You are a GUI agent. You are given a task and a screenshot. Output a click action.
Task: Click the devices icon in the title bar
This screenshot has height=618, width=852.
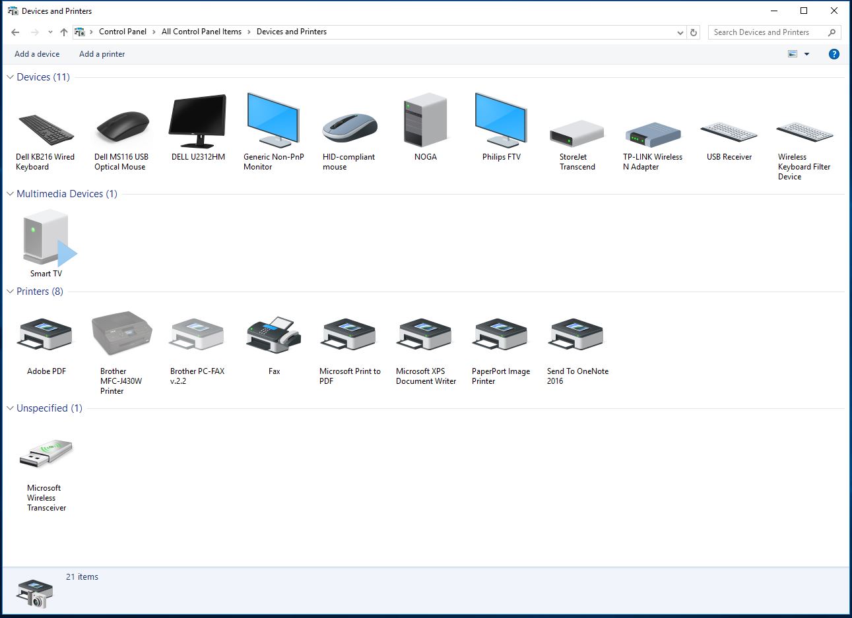pyautogui.click(x=13, y=11)
